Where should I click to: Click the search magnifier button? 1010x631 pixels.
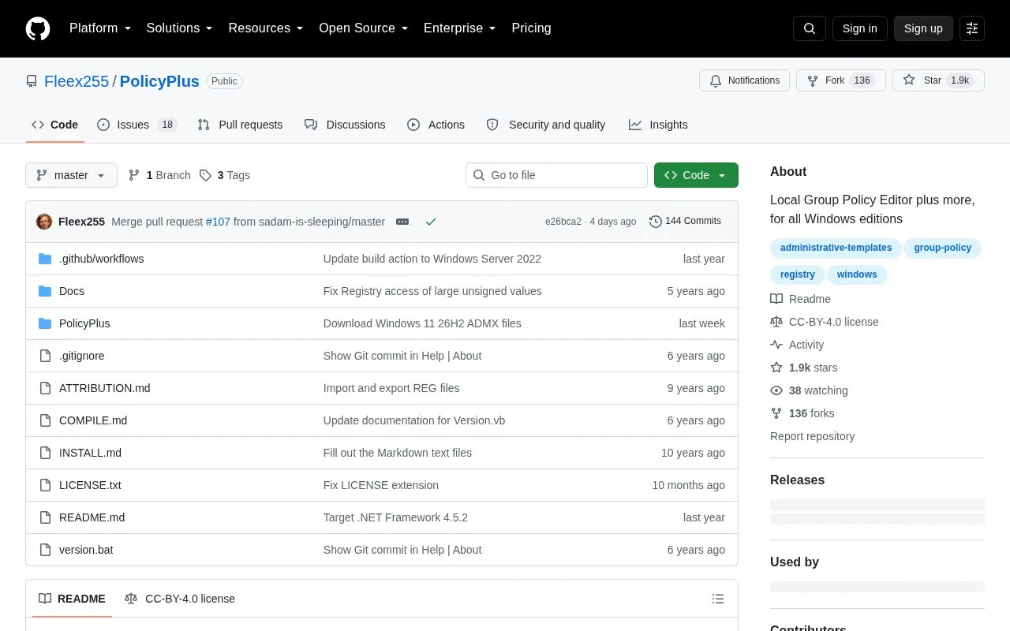(x=810, y=28)
